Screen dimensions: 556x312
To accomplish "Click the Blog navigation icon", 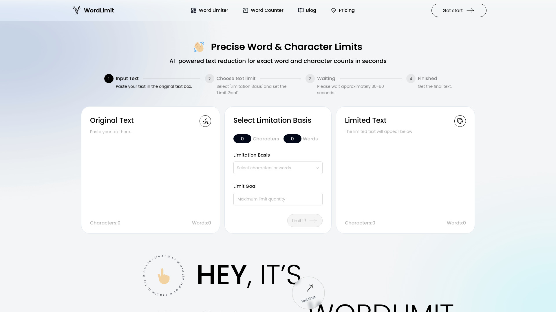I will (301, 10).
